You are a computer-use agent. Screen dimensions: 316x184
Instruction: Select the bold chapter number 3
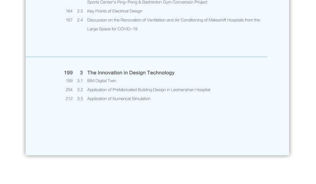[x=81, y=73]
